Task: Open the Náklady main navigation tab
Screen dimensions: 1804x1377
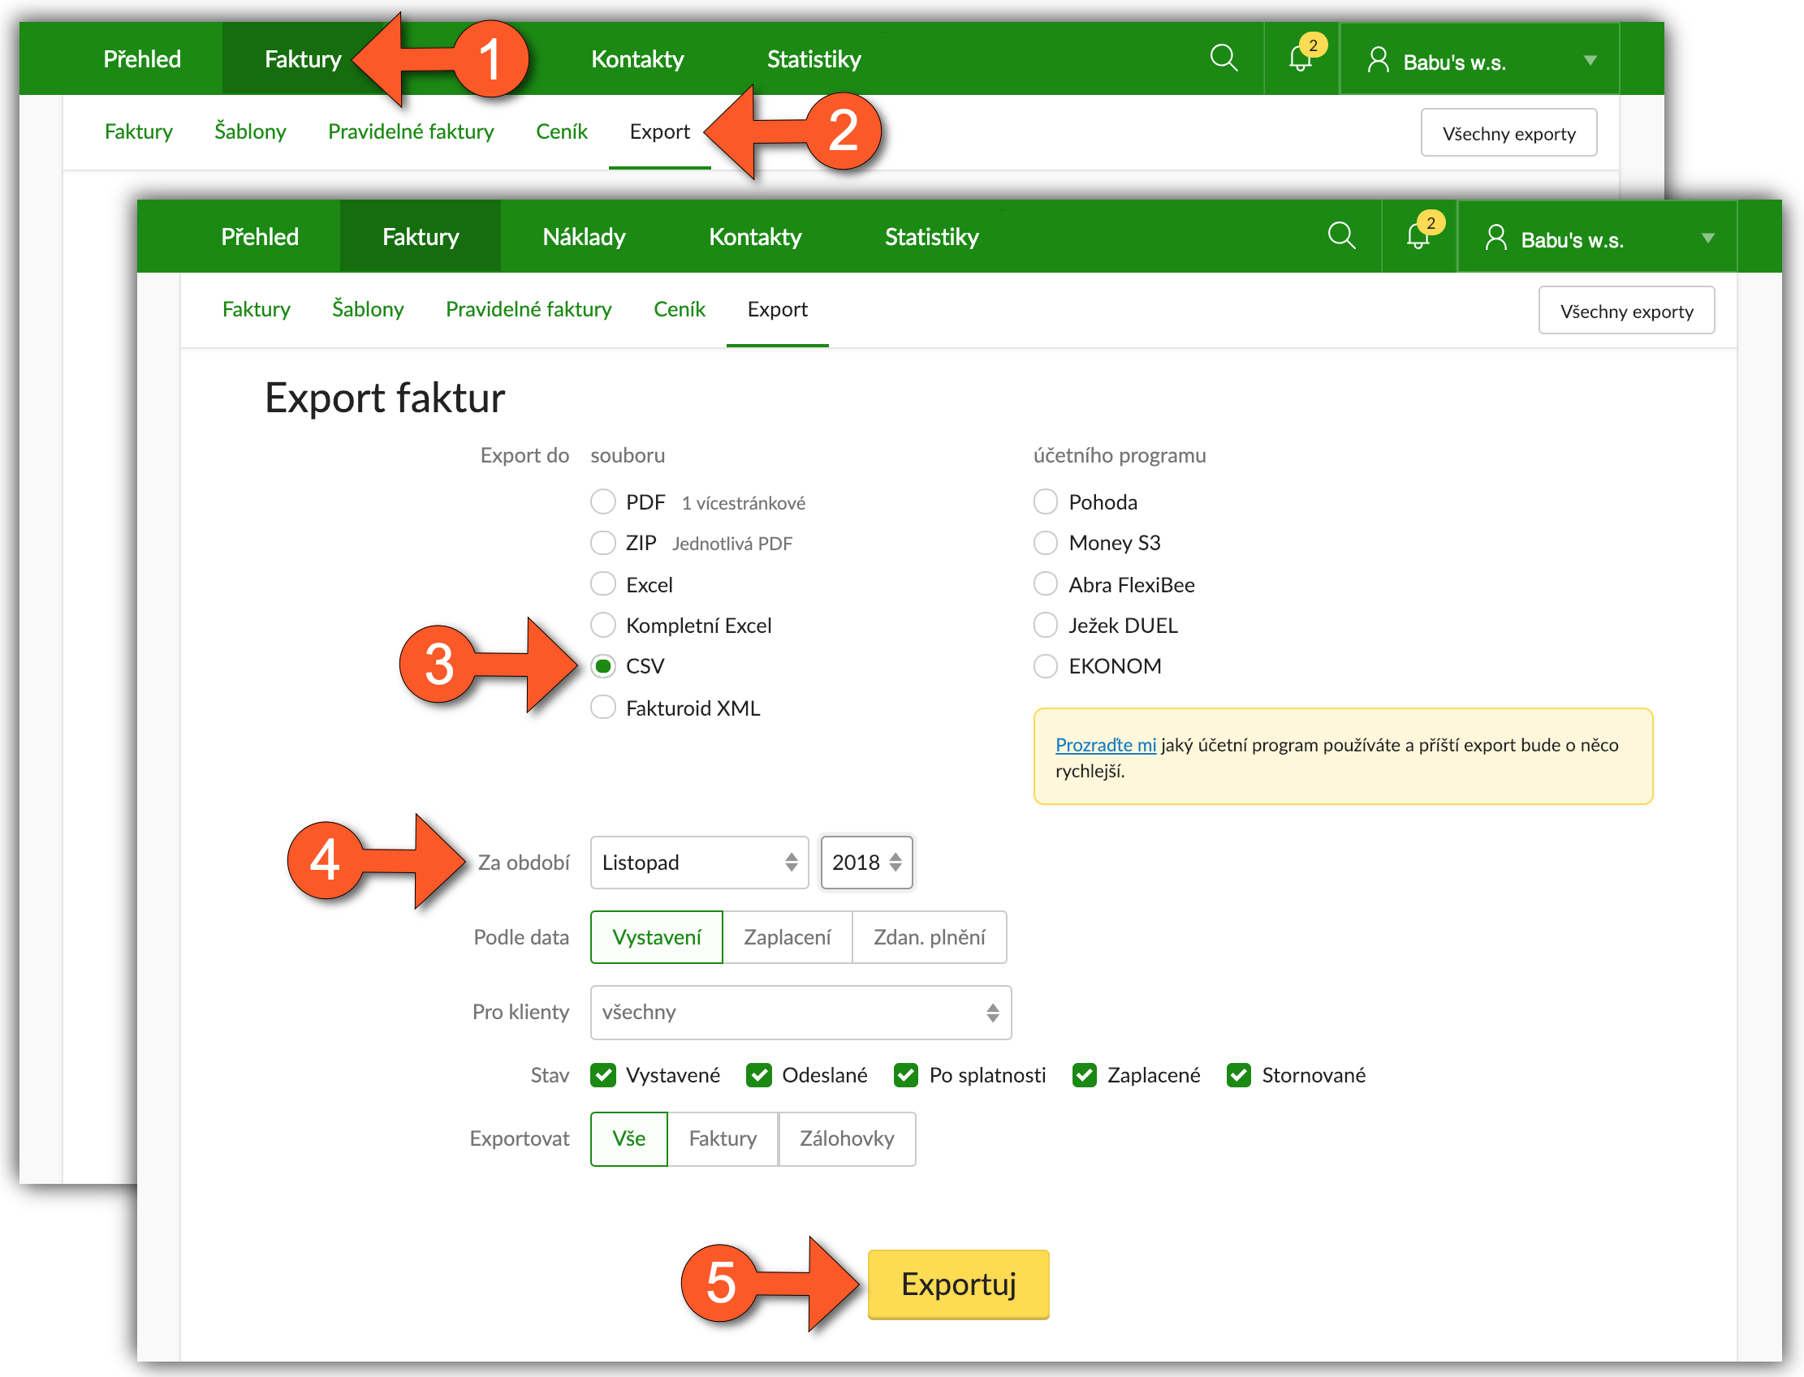Action: [x=584, y=237]
